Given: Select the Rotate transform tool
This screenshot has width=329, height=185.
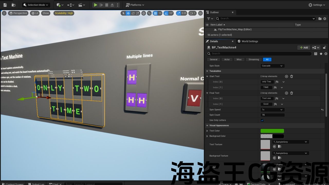Looking at the screenshot, I should pos(133,13).
